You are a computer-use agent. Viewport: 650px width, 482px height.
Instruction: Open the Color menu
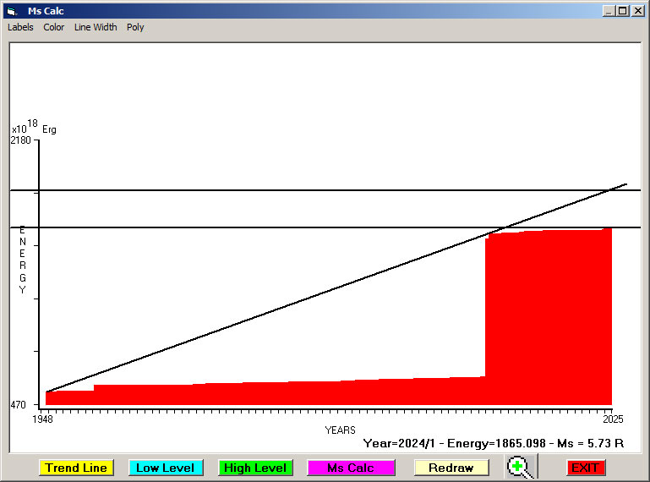click(x=54, y=27)
